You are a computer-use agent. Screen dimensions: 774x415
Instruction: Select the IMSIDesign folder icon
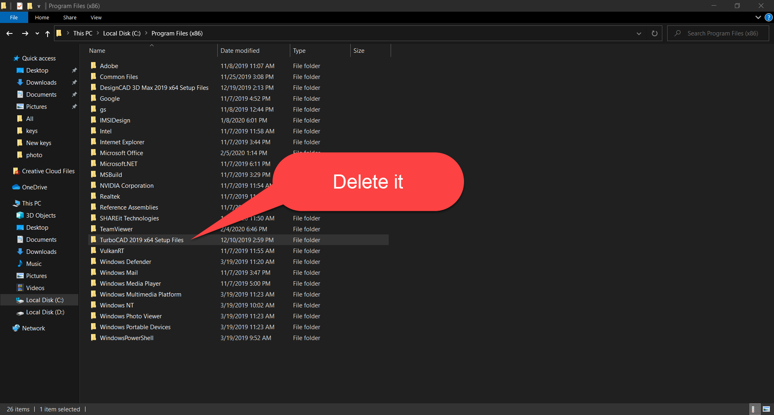pyautogui.click(x=94, y=120)
